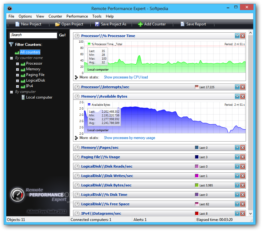Click Save Project As in the toolbar
The width and height of the screenshot is (262, 231).
pyautogui.click(x=111, y=24)
